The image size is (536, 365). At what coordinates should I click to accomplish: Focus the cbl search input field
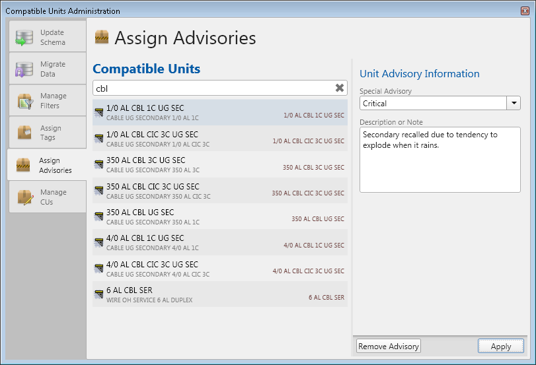coord(211,88)
